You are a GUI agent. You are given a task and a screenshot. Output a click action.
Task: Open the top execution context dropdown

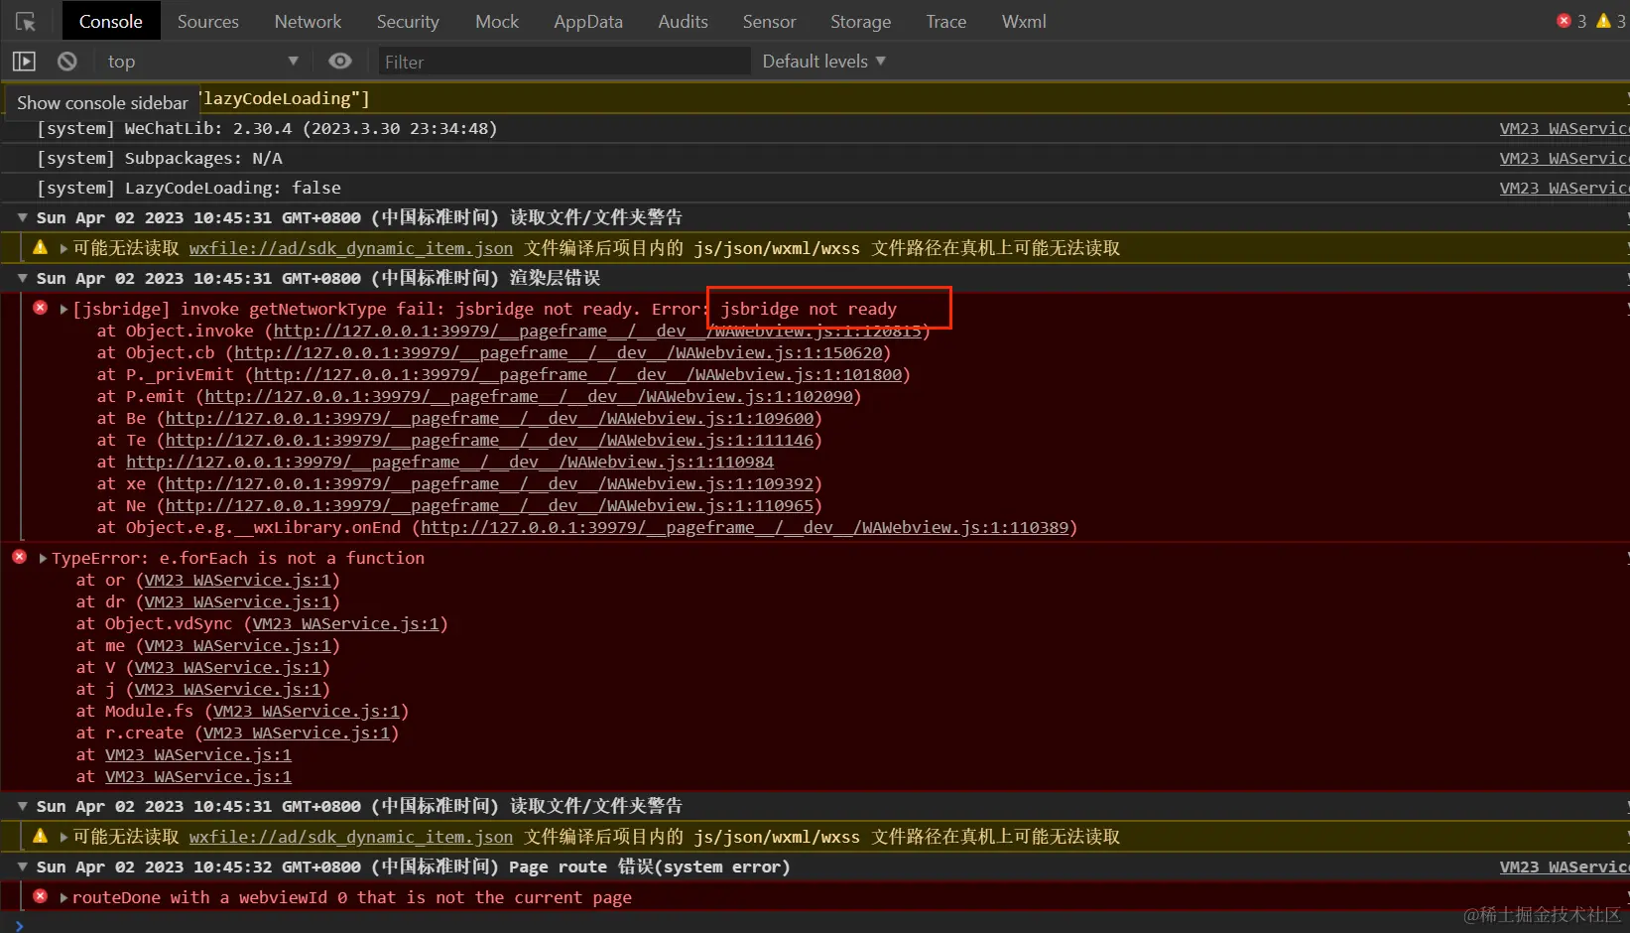point(202,62)
